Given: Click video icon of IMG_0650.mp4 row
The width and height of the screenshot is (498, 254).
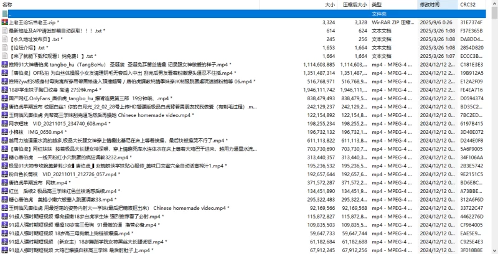Looking at the screenshot, I should coord(4,131).
